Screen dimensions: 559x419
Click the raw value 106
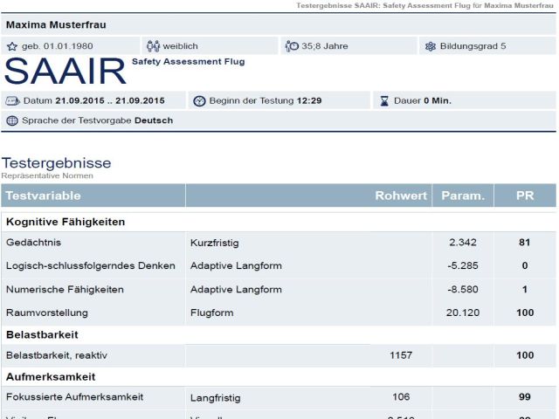(x=401, y=397)
